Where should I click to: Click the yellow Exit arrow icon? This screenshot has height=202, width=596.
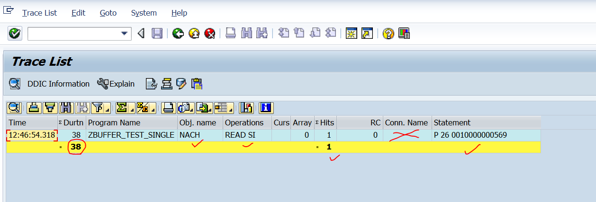click(x=194, y=34)
